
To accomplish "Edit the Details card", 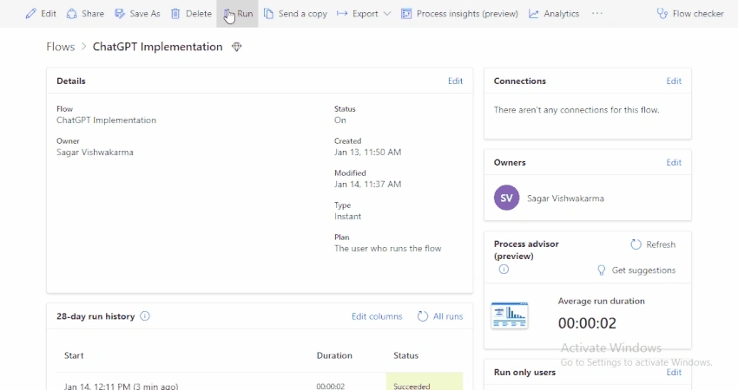I will 455,81.
